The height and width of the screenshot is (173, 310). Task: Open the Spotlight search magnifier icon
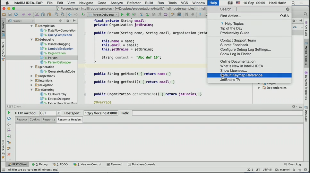[293, 3]
